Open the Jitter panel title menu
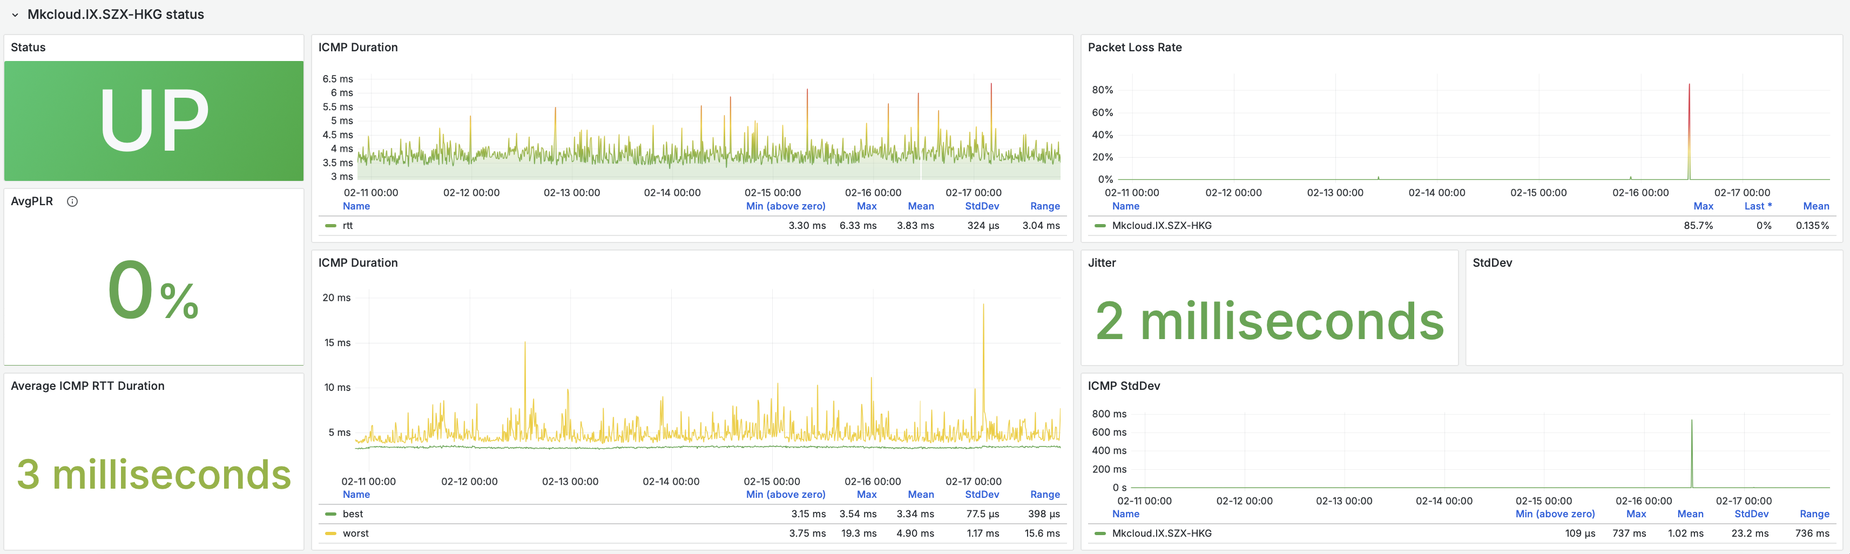This screenshot has width=1850, height=554. pos(1102,263)
